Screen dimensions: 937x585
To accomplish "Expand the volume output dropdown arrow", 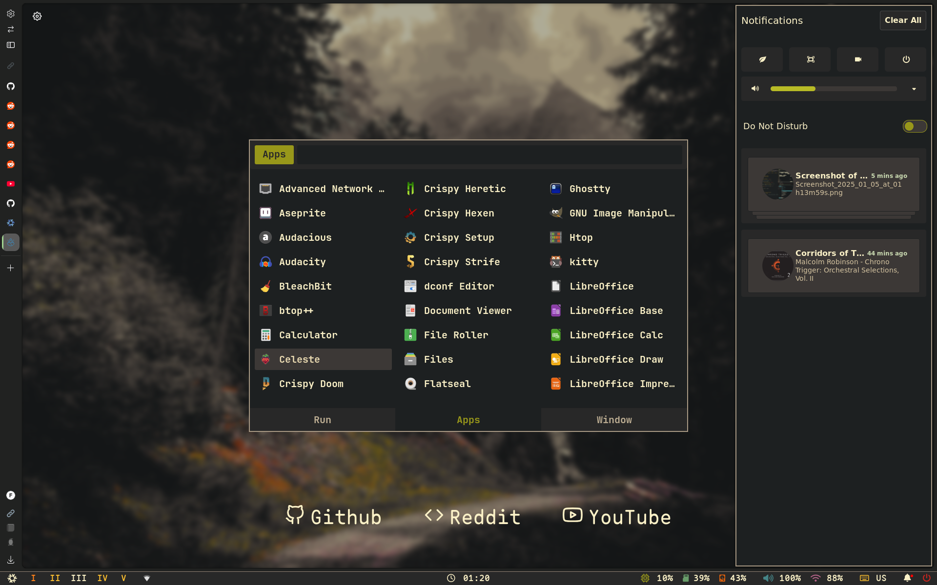I will [x=914, y=89].
